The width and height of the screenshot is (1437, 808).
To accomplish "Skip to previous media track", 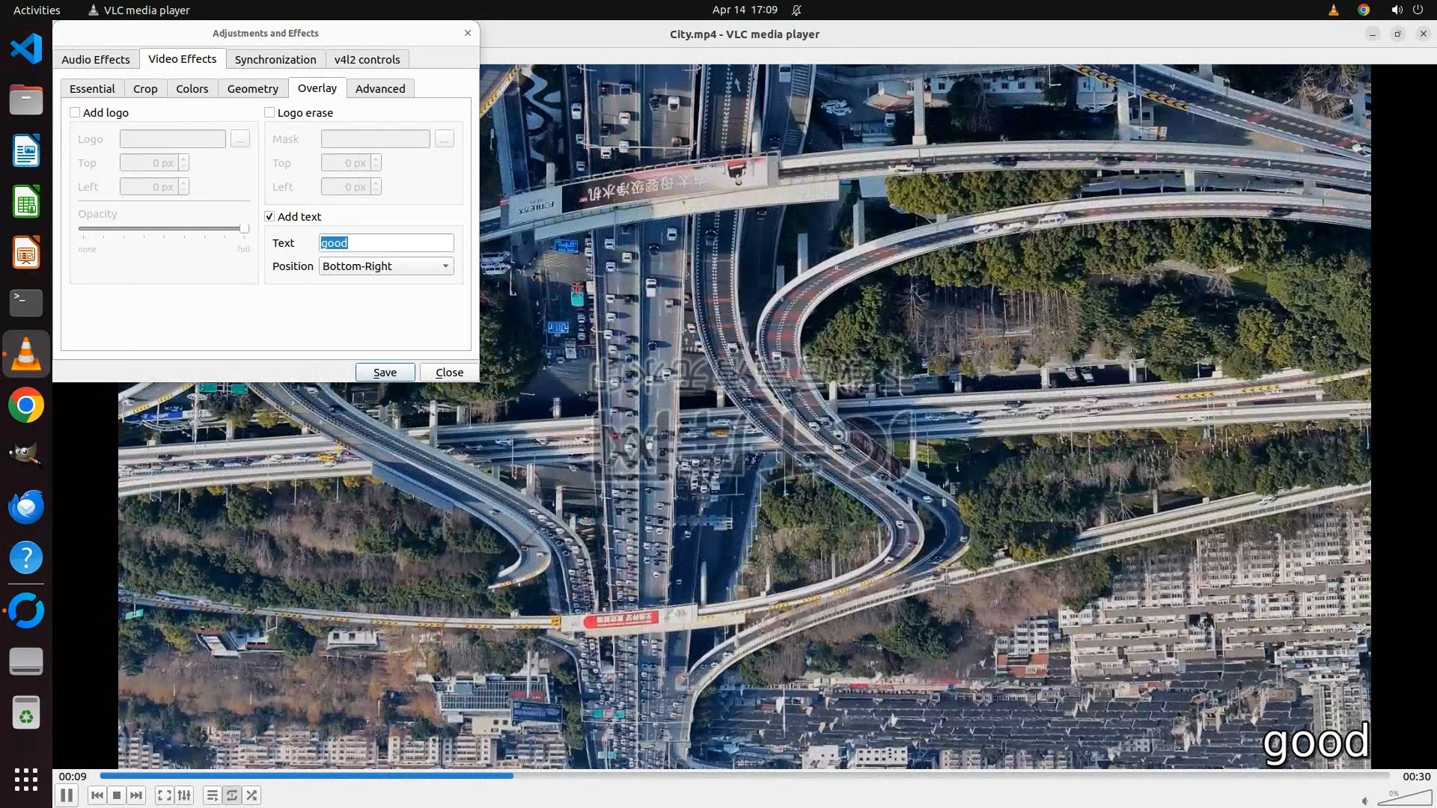I will [x=97, y=795].
